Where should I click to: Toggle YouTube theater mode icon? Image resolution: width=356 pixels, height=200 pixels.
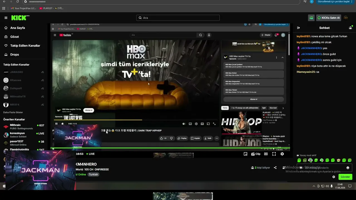click(x=202, y=124)
